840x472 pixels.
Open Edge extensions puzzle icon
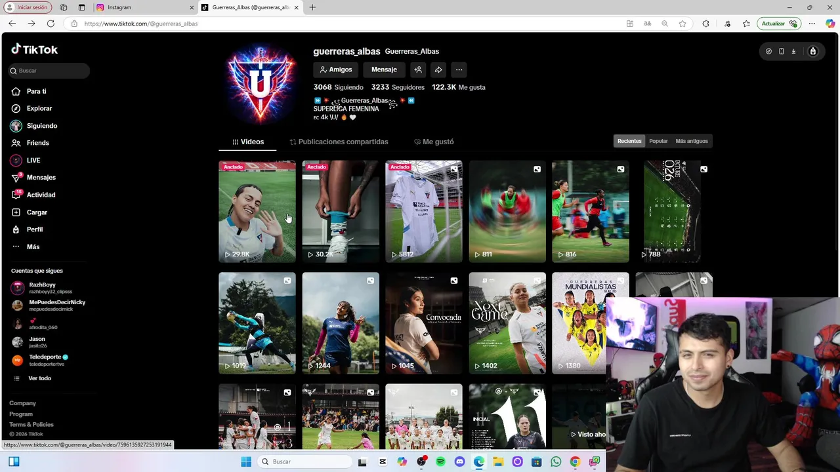tap(705, 24)
